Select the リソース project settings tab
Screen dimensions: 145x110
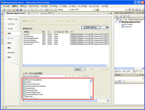coord(10,38)
